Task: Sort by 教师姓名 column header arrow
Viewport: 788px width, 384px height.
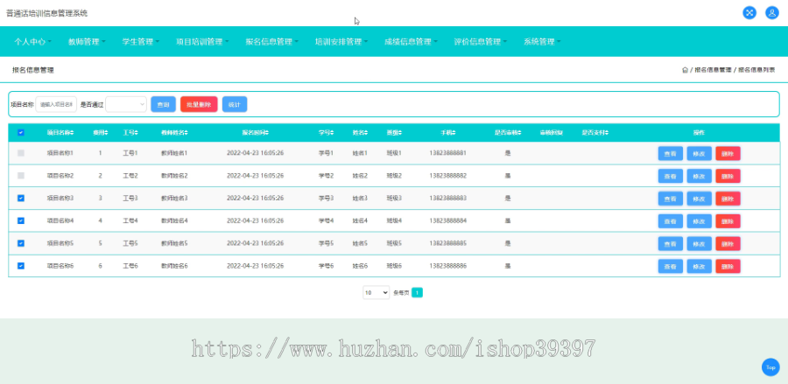Action: [x=186, y=133]
